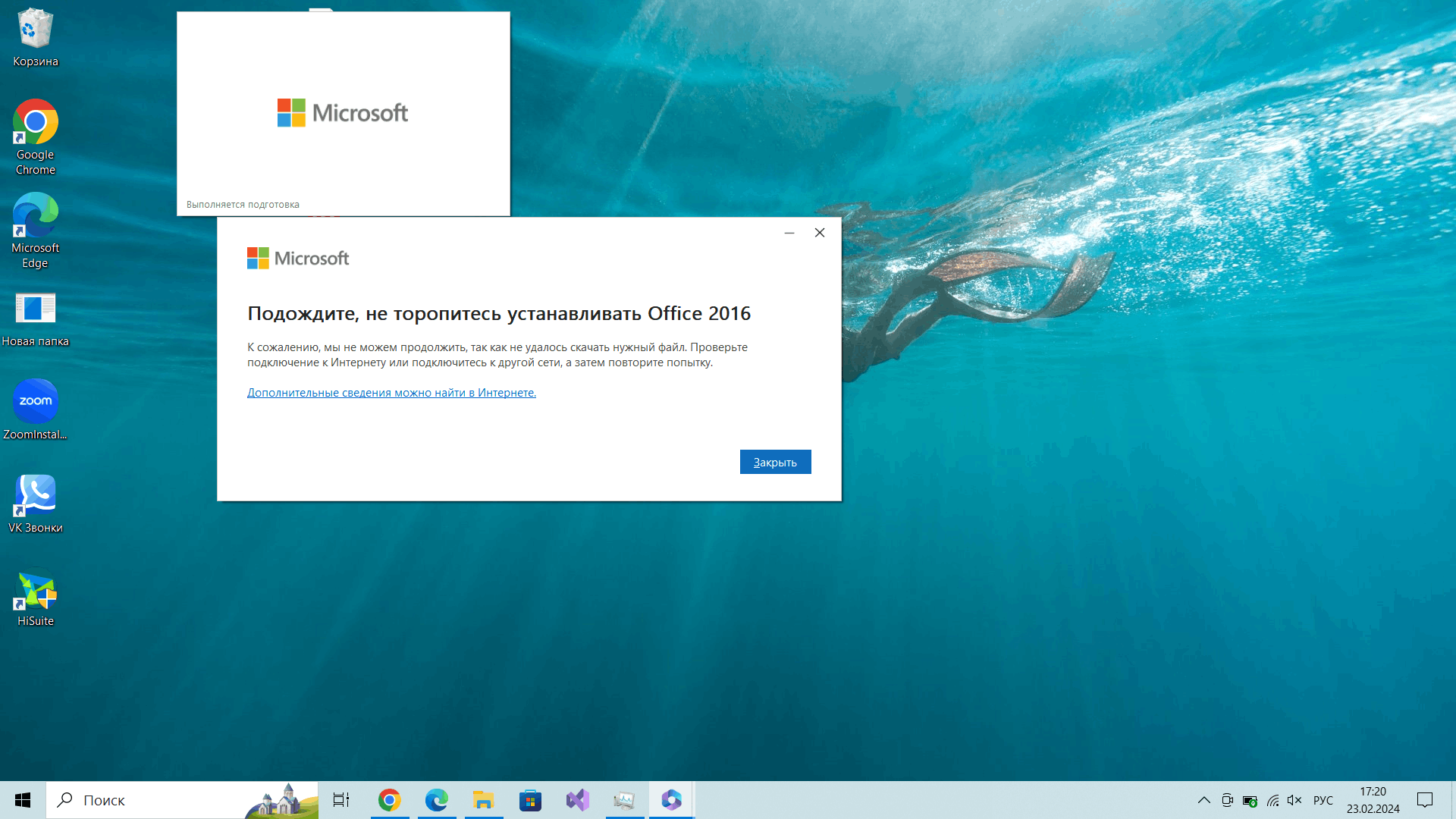Open the Windows Start menu
Image resolution: width=1456 pixels, height=819 pixels.
click(x=23, y=800)
